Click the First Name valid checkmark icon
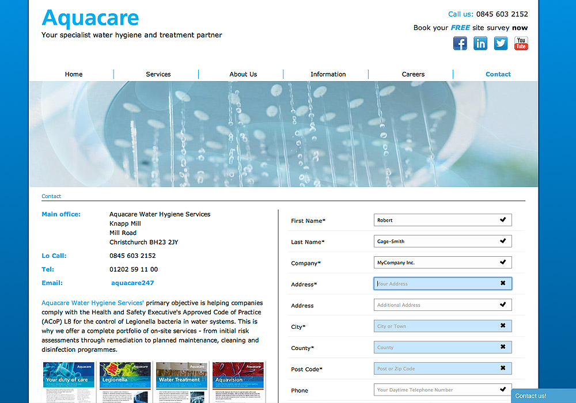The height and width of the screenshot is (403, 576). click(503, 219)
